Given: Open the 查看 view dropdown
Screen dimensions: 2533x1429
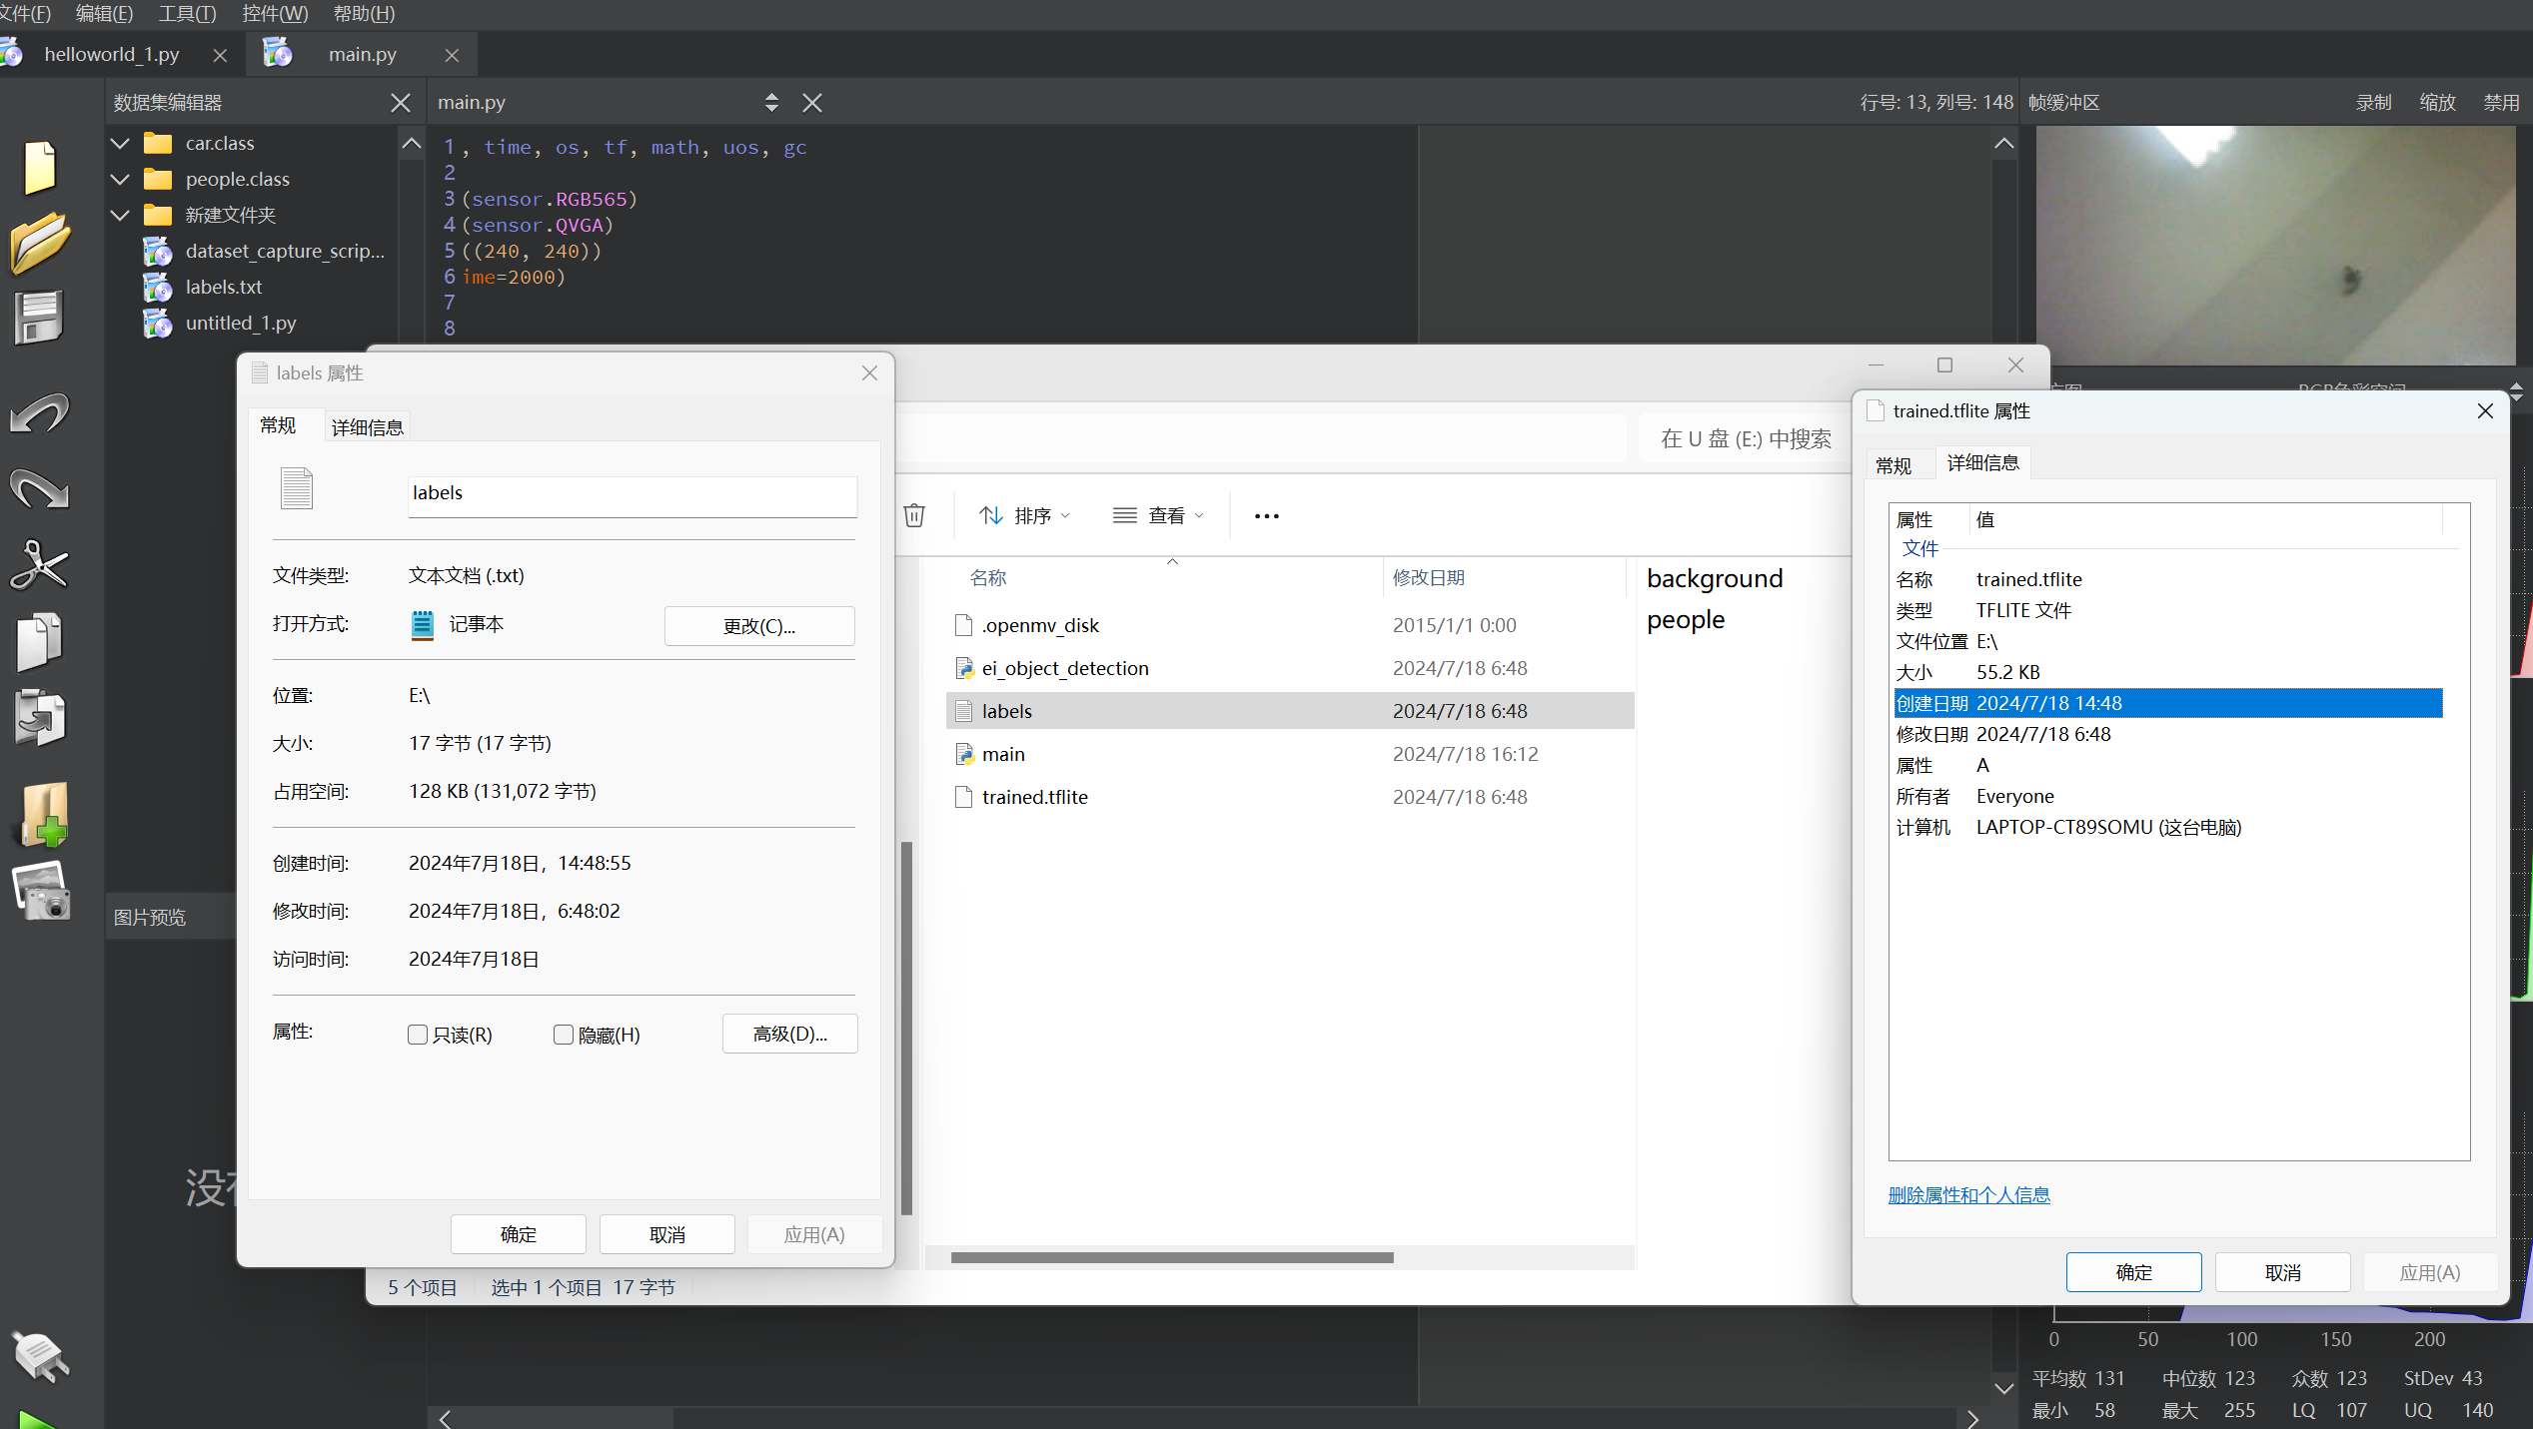Looking at the screenshot, I should (x=1158, y=515).
